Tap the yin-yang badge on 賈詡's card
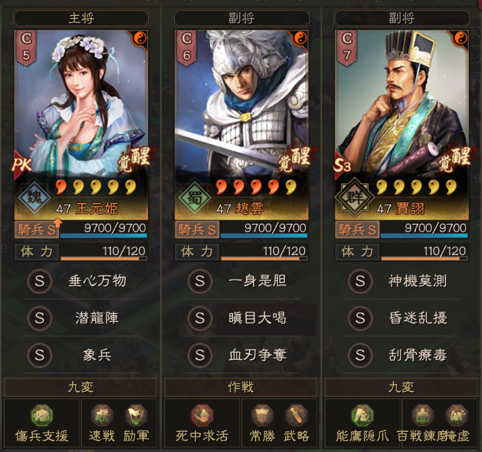482x452 pixels. coord(460,38)
